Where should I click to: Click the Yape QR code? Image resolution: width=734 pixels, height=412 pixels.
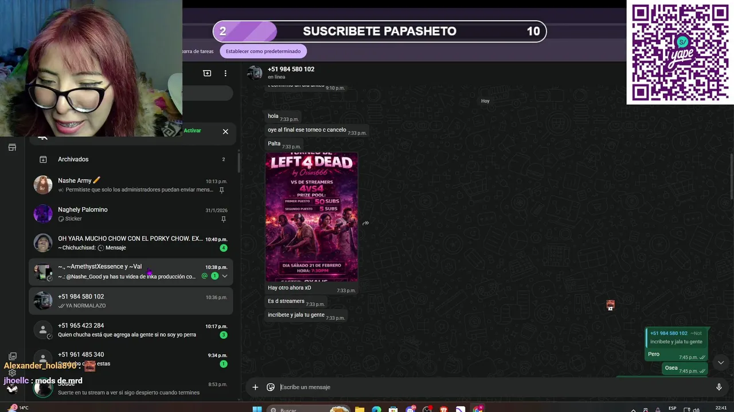coord(680,52)
